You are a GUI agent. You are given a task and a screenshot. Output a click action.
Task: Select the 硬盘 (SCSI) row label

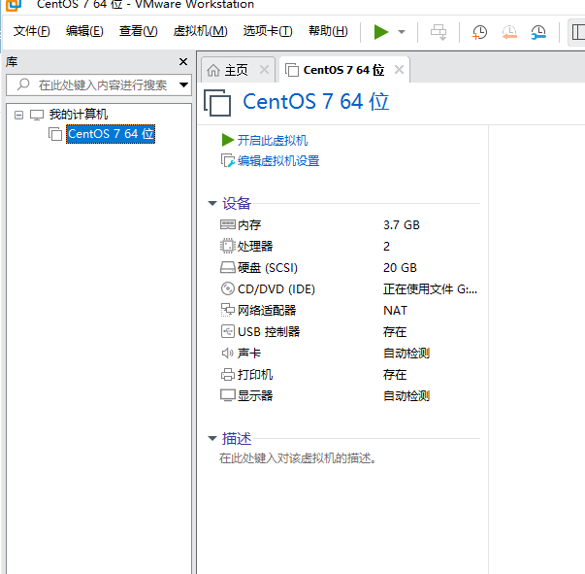coord(268,268)
